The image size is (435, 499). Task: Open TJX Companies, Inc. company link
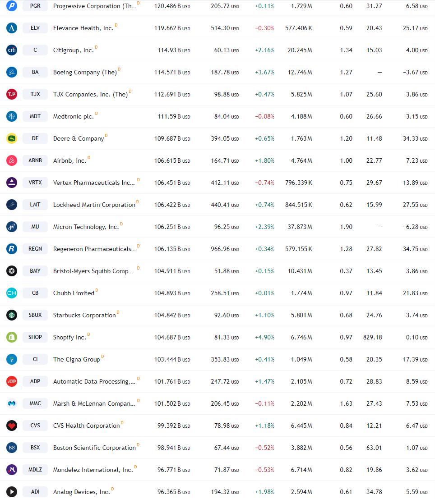click(x=90, y=95)
